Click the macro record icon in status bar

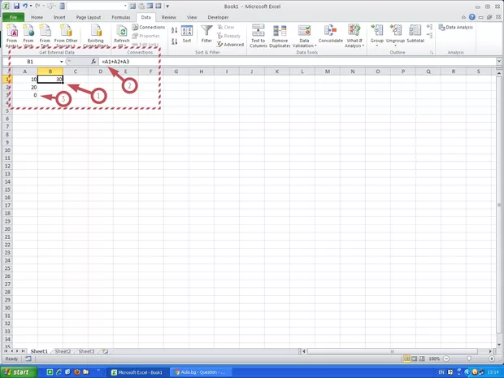coord(28,358)
